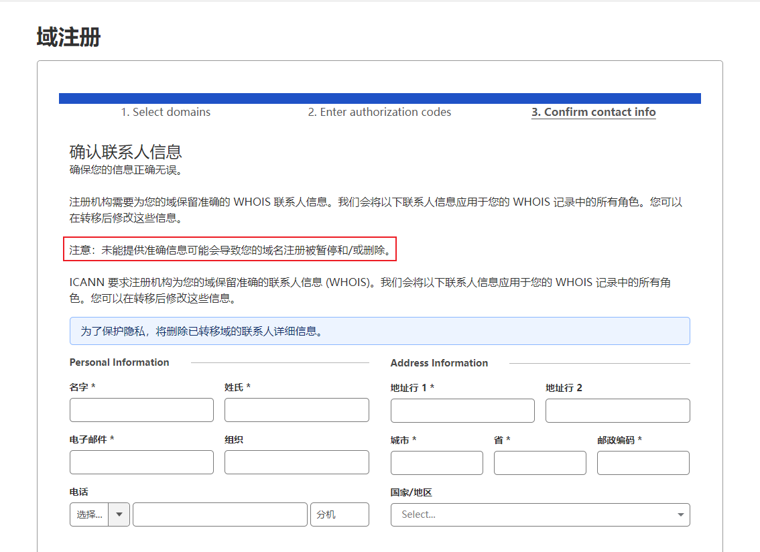Screen dimensions: 760x552
Task: Click the 国家/地区 field label
Action: 411,492
